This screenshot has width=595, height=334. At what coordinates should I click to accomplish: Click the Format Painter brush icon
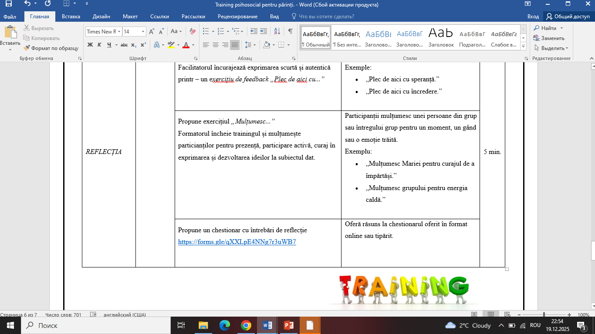click(x=27, y=48)
